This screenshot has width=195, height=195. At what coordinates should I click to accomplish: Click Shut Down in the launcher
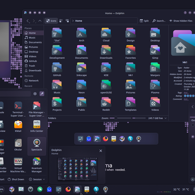tap(16, 179)
